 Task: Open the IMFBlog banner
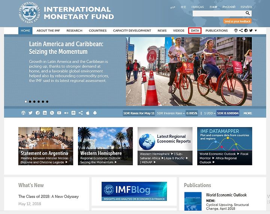pos(134,191)
